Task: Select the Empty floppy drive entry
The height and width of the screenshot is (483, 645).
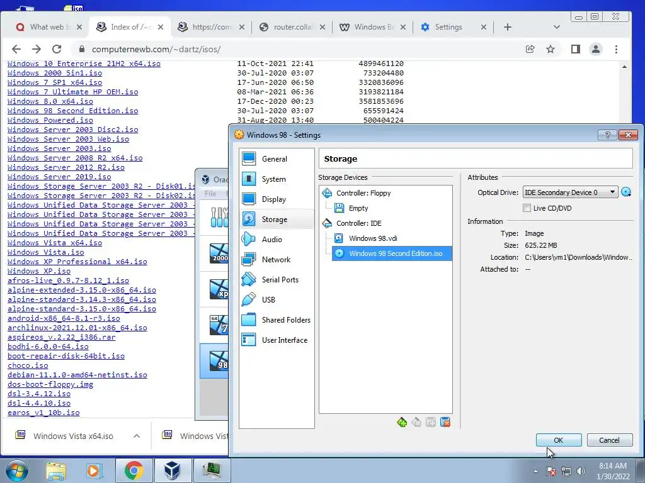Action: coord(358,208)
